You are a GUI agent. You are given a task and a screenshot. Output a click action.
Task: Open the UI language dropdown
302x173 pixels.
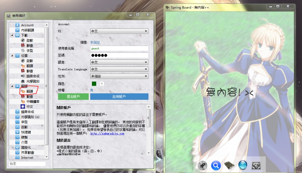pyautogui.click(x=119, y=31)
